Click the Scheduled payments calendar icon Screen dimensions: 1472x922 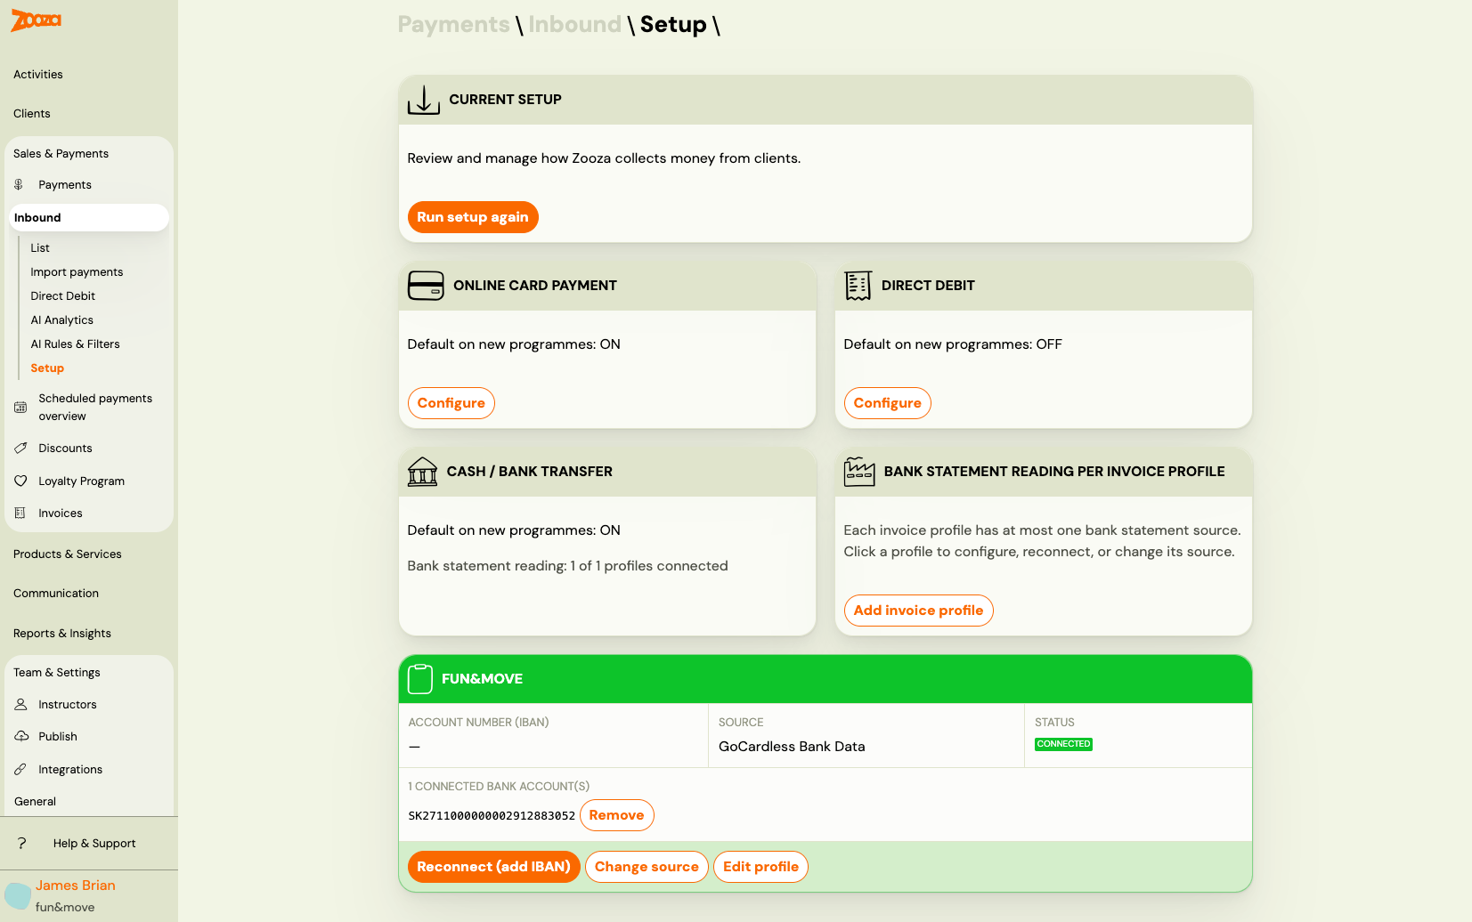coord(20,407)
